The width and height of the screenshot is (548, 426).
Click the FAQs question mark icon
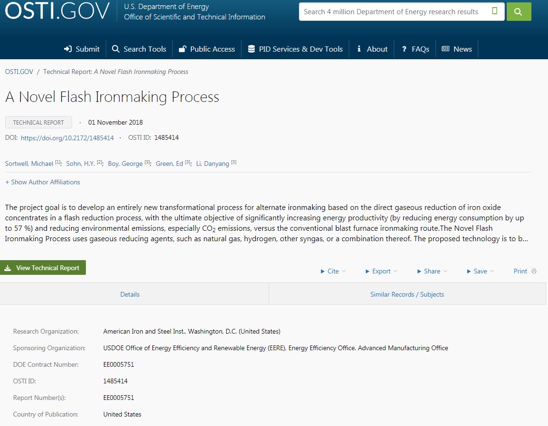point(404,49)
